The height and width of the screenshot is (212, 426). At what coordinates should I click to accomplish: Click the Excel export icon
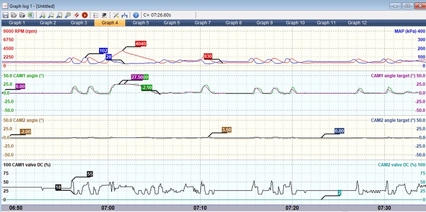point(31,15)
